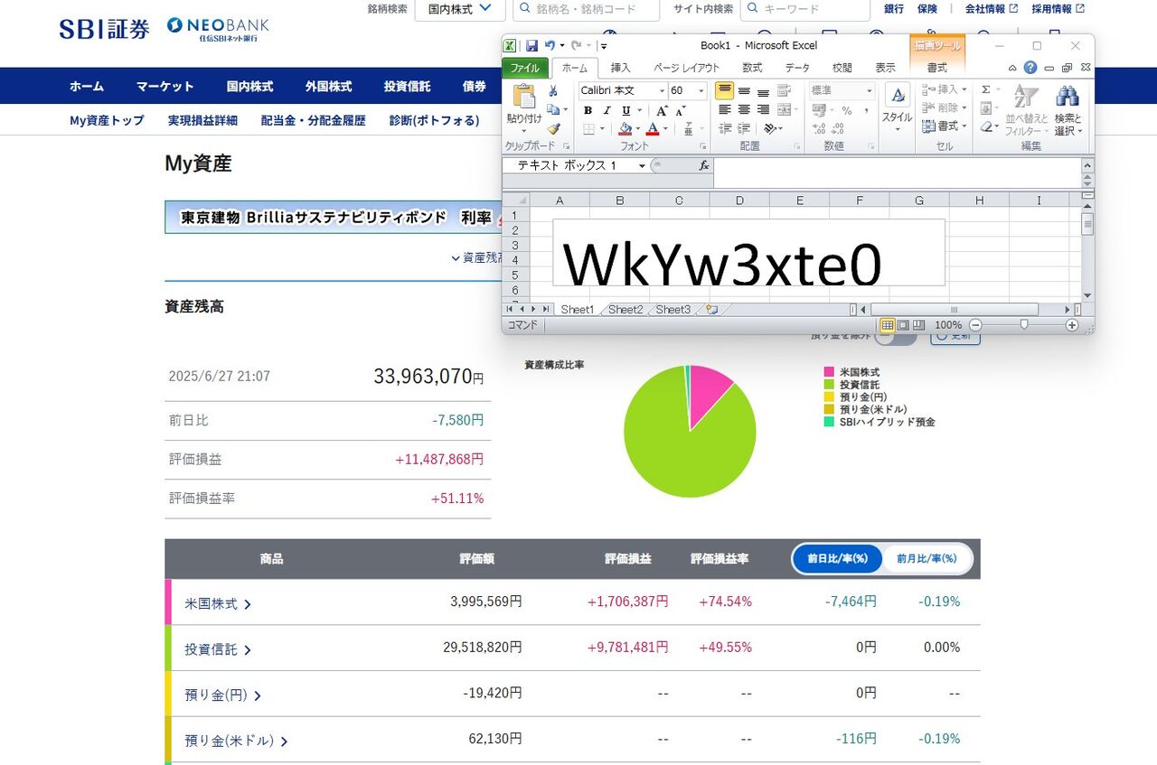
Task: Click the AutoSum sigma icon
Action: coord(985,89)
